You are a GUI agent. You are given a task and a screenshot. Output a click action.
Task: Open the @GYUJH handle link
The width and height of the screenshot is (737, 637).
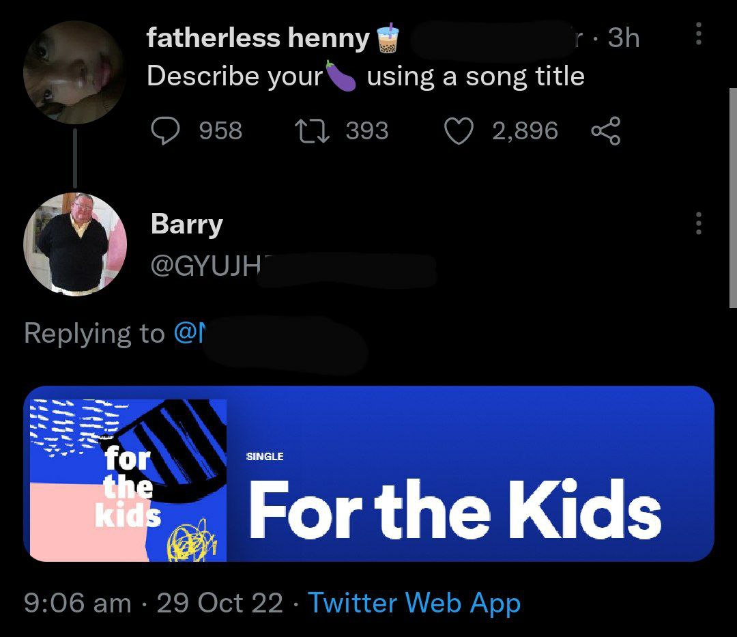click(x=206, y=268)
